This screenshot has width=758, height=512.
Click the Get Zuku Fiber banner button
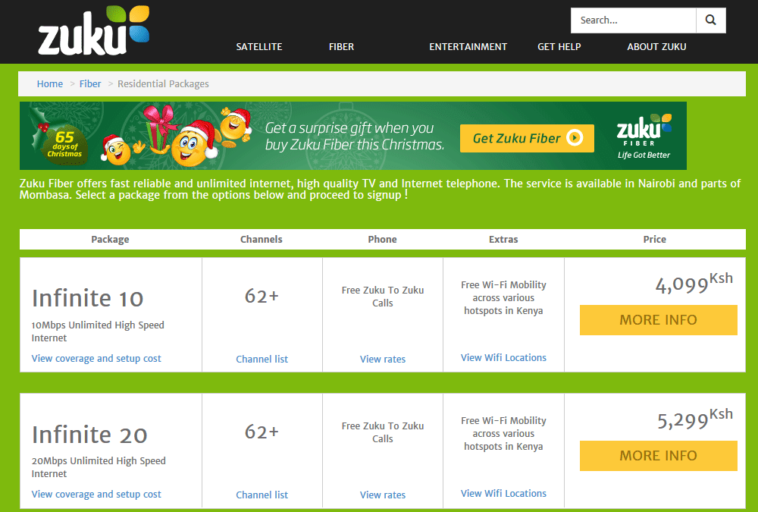pos(527,138)
